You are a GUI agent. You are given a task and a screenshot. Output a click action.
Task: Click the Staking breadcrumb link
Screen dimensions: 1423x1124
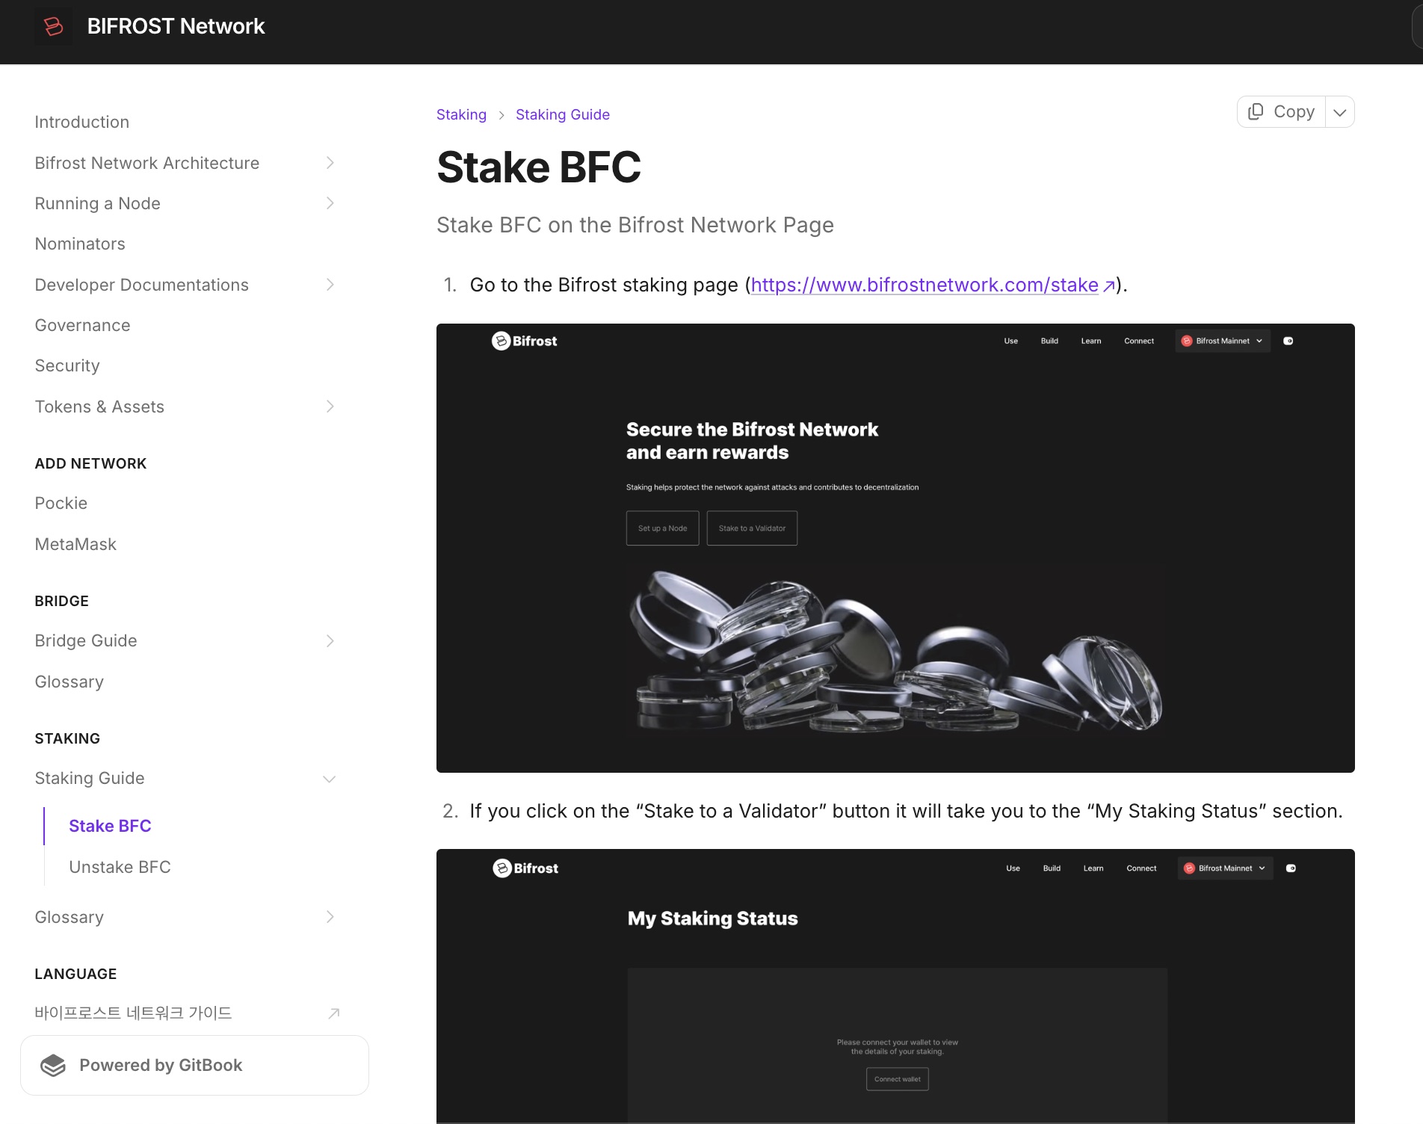coord(461,114)
